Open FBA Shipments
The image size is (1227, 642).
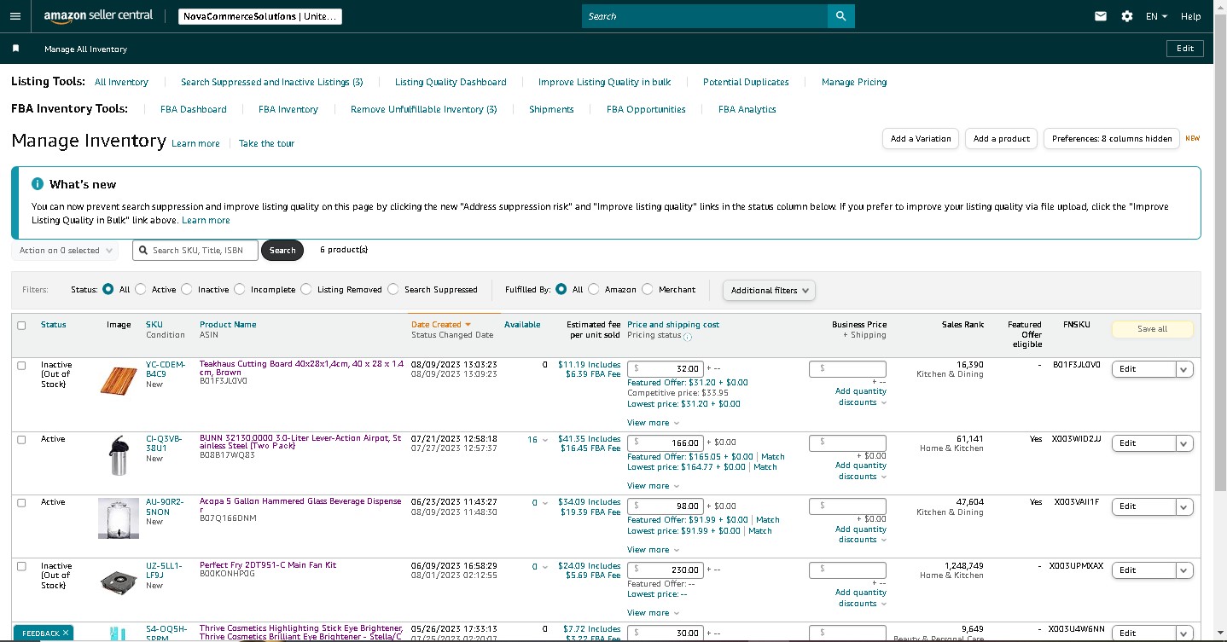click(x=551, y=109)
